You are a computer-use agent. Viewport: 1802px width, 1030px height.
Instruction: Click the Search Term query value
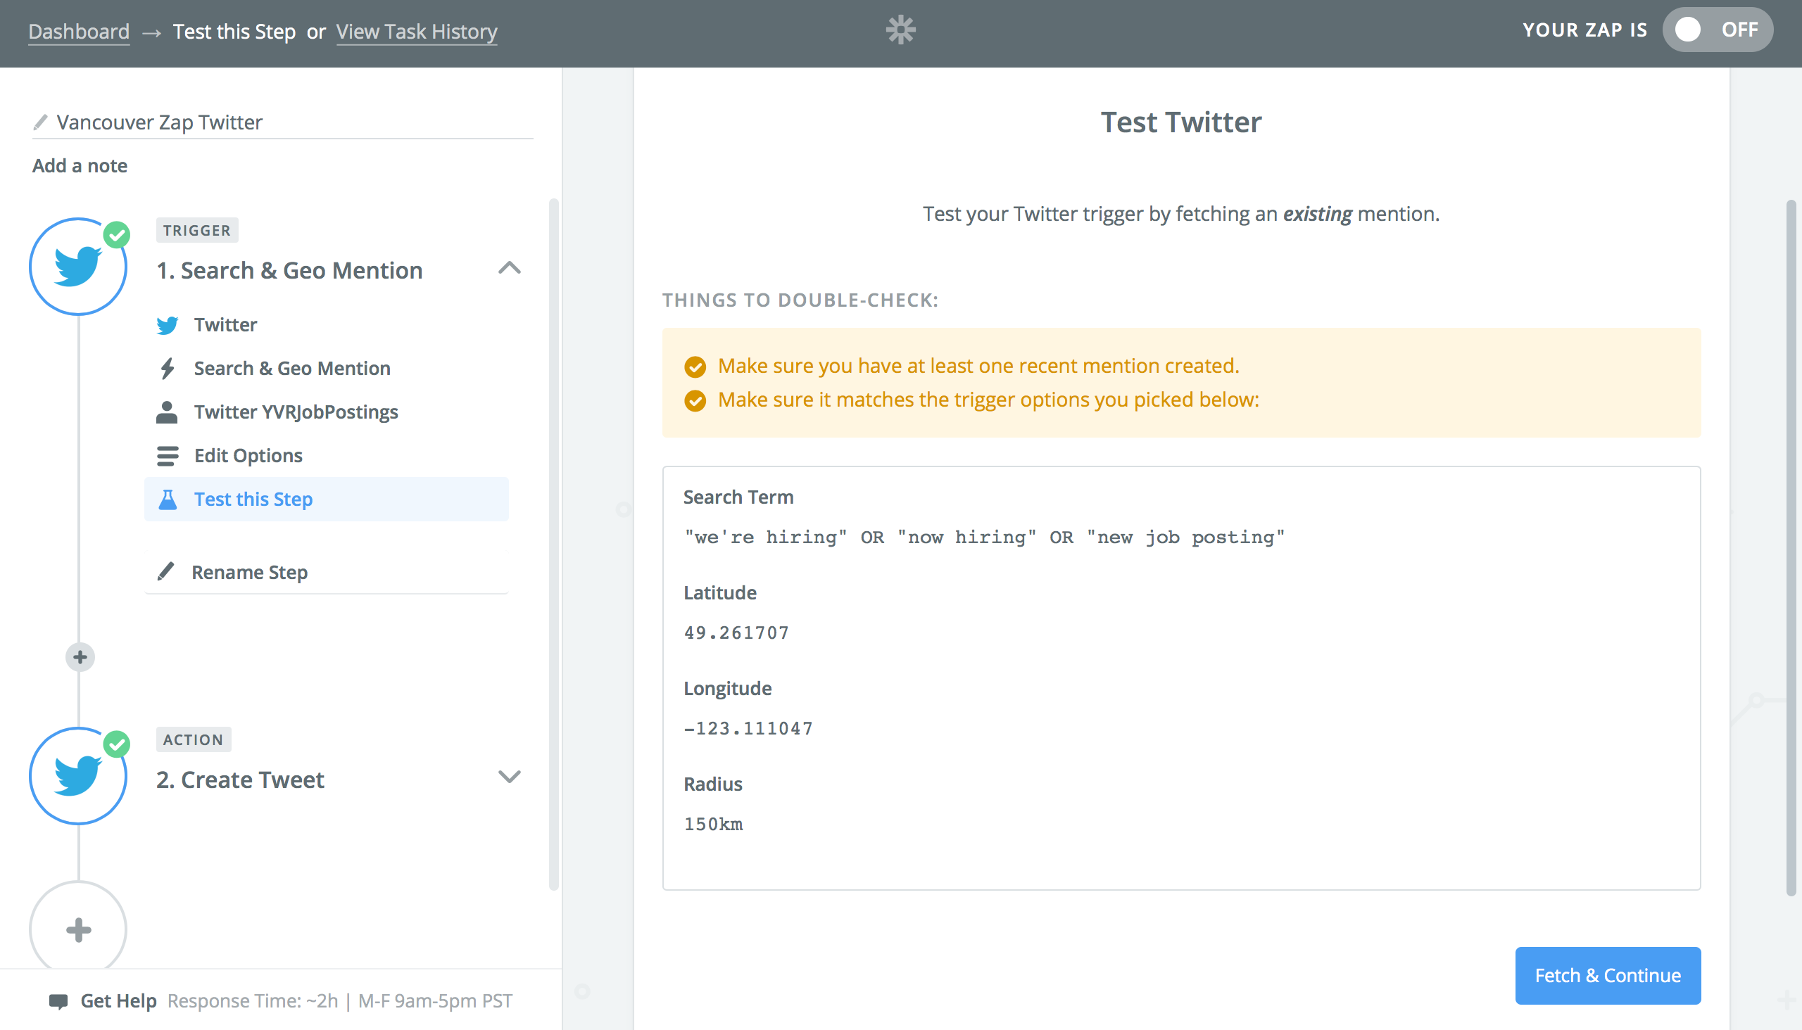984,538
